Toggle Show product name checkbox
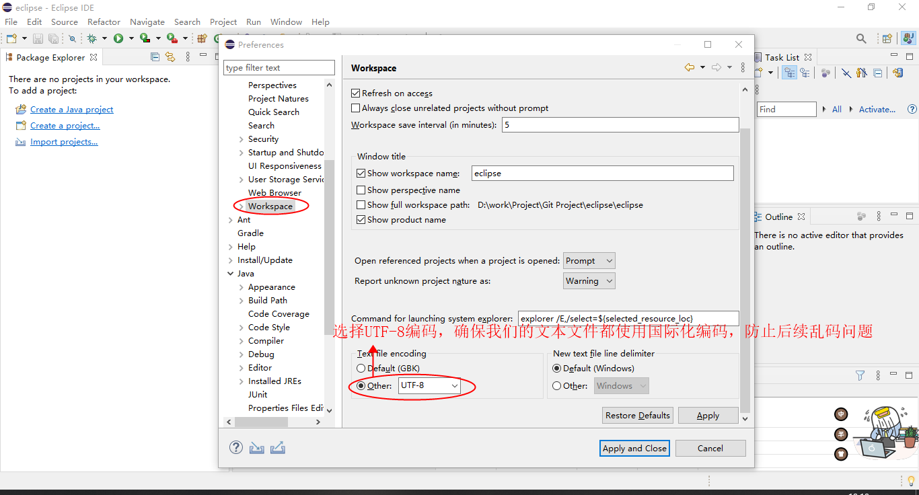This screenshot has height=495, width=919. click(x=361, y=220)
